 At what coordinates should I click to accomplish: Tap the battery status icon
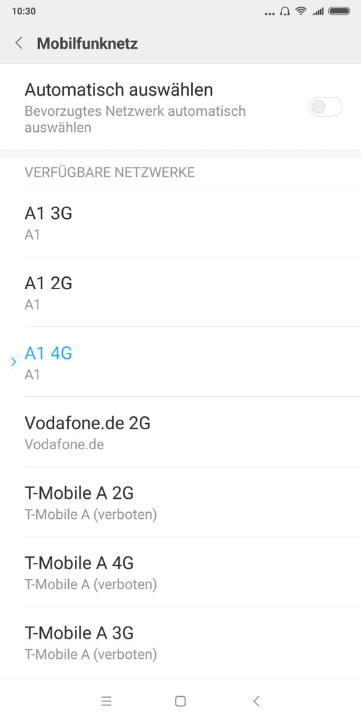pyautogui.click(x=340, y=11)
